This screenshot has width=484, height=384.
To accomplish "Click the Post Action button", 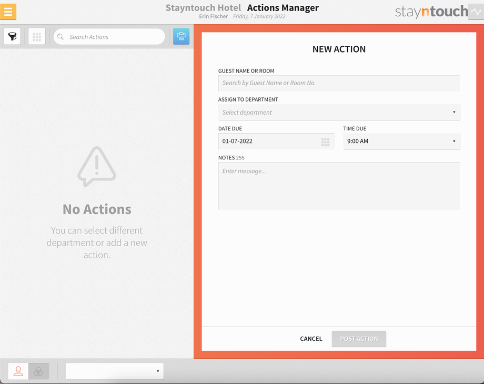I will (x=359, y=339).
